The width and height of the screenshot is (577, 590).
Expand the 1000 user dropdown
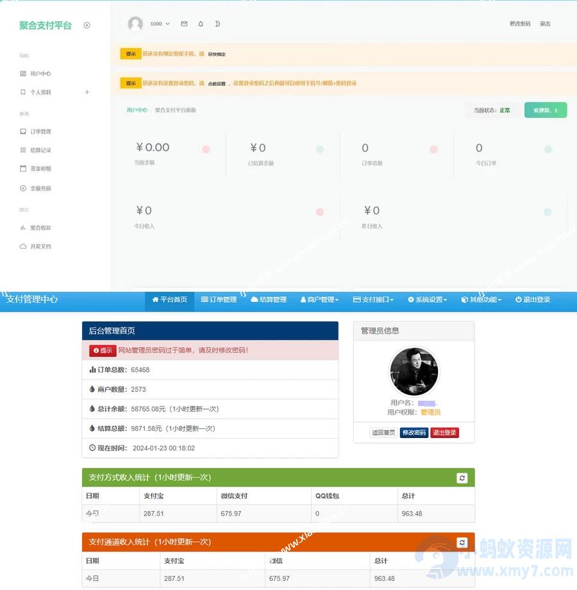click(160, 24)
